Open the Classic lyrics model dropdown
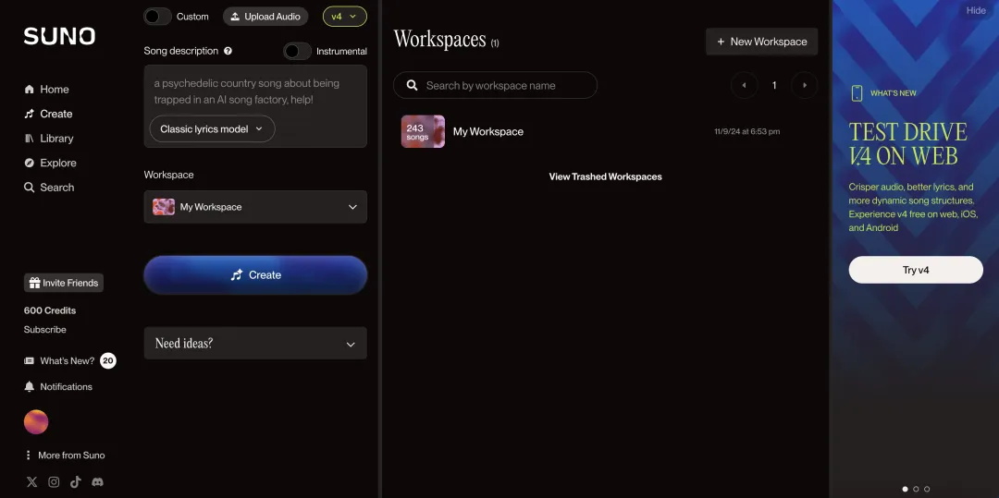 coord(212,129)
